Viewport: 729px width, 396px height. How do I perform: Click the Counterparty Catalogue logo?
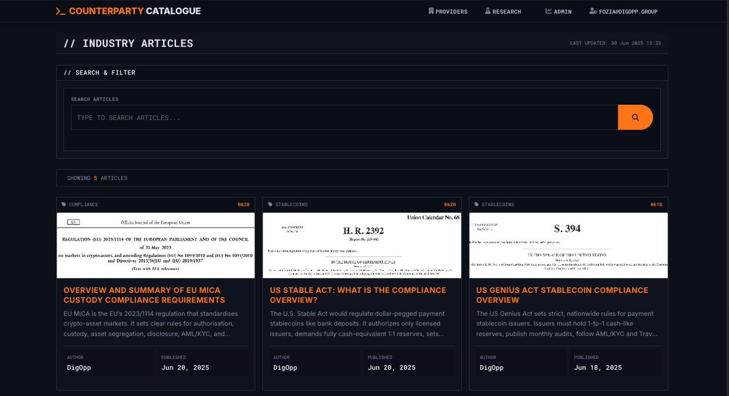(128, 11)
